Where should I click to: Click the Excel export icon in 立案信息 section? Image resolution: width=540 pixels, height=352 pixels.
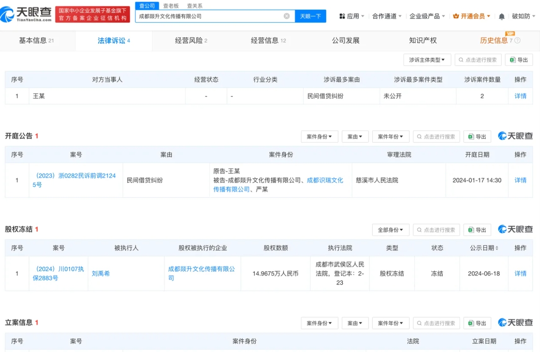471,323
